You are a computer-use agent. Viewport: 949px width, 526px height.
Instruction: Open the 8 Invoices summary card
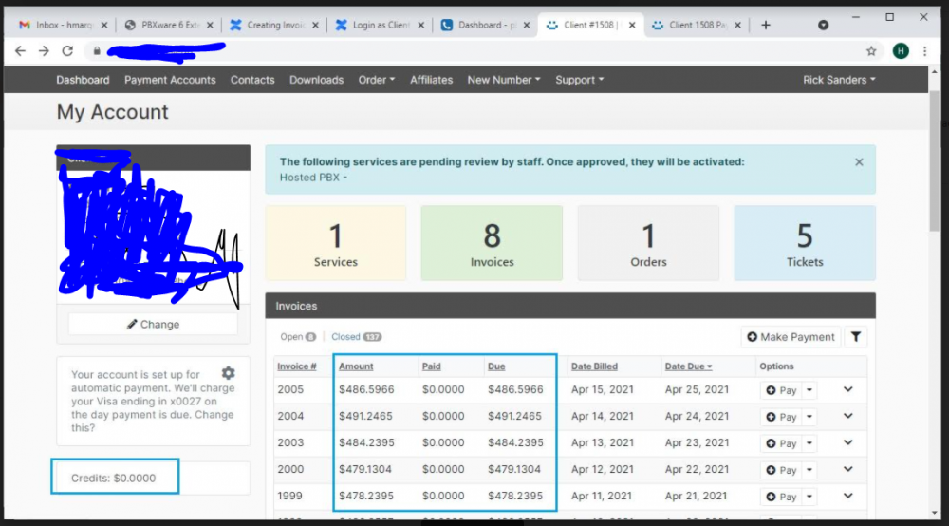(492, 243)
